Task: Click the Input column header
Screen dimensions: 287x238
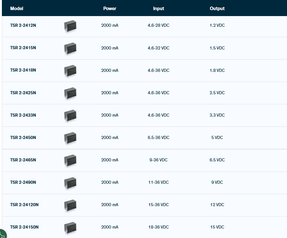Action: tap(158, 9)
